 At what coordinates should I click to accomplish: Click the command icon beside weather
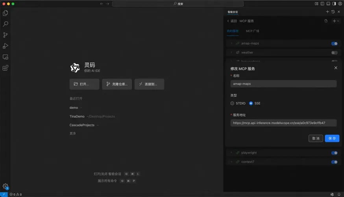238,52
